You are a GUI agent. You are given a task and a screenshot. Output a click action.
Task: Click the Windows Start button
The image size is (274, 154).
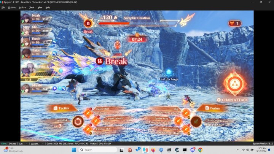[73, 150]
